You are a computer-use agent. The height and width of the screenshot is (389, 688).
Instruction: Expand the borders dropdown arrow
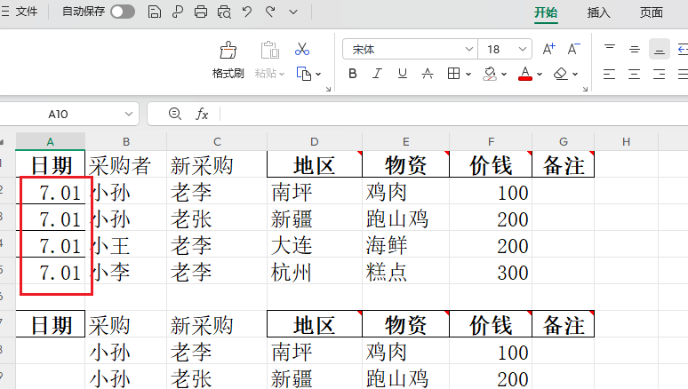tap(468, 74)
